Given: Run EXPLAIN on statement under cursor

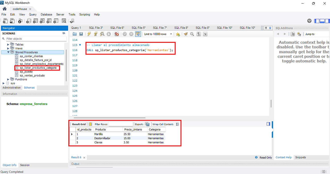Looking at the screenshot, I should 102,34.
